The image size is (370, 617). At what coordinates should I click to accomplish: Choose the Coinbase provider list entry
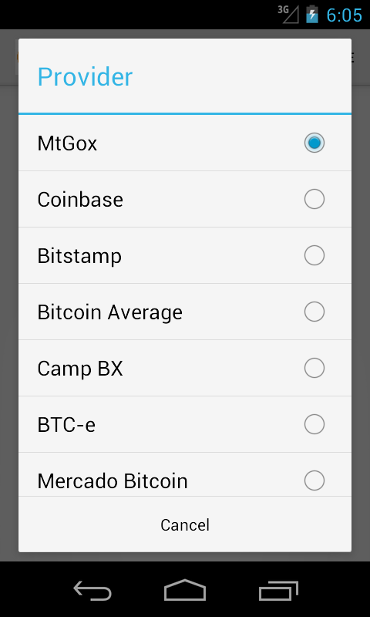point(185,199)
